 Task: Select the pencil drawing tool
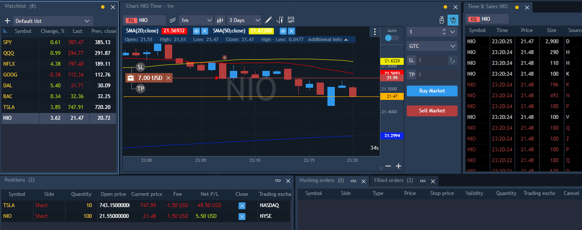[268, 20]
